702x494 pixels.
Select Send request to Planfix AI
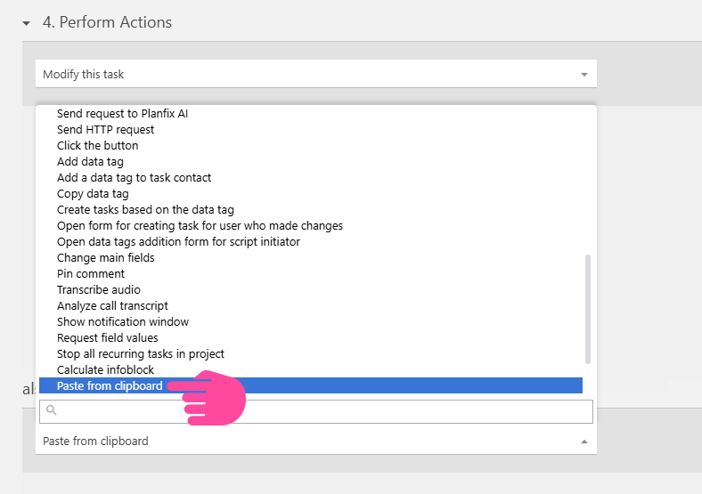(x=122, y=113)
